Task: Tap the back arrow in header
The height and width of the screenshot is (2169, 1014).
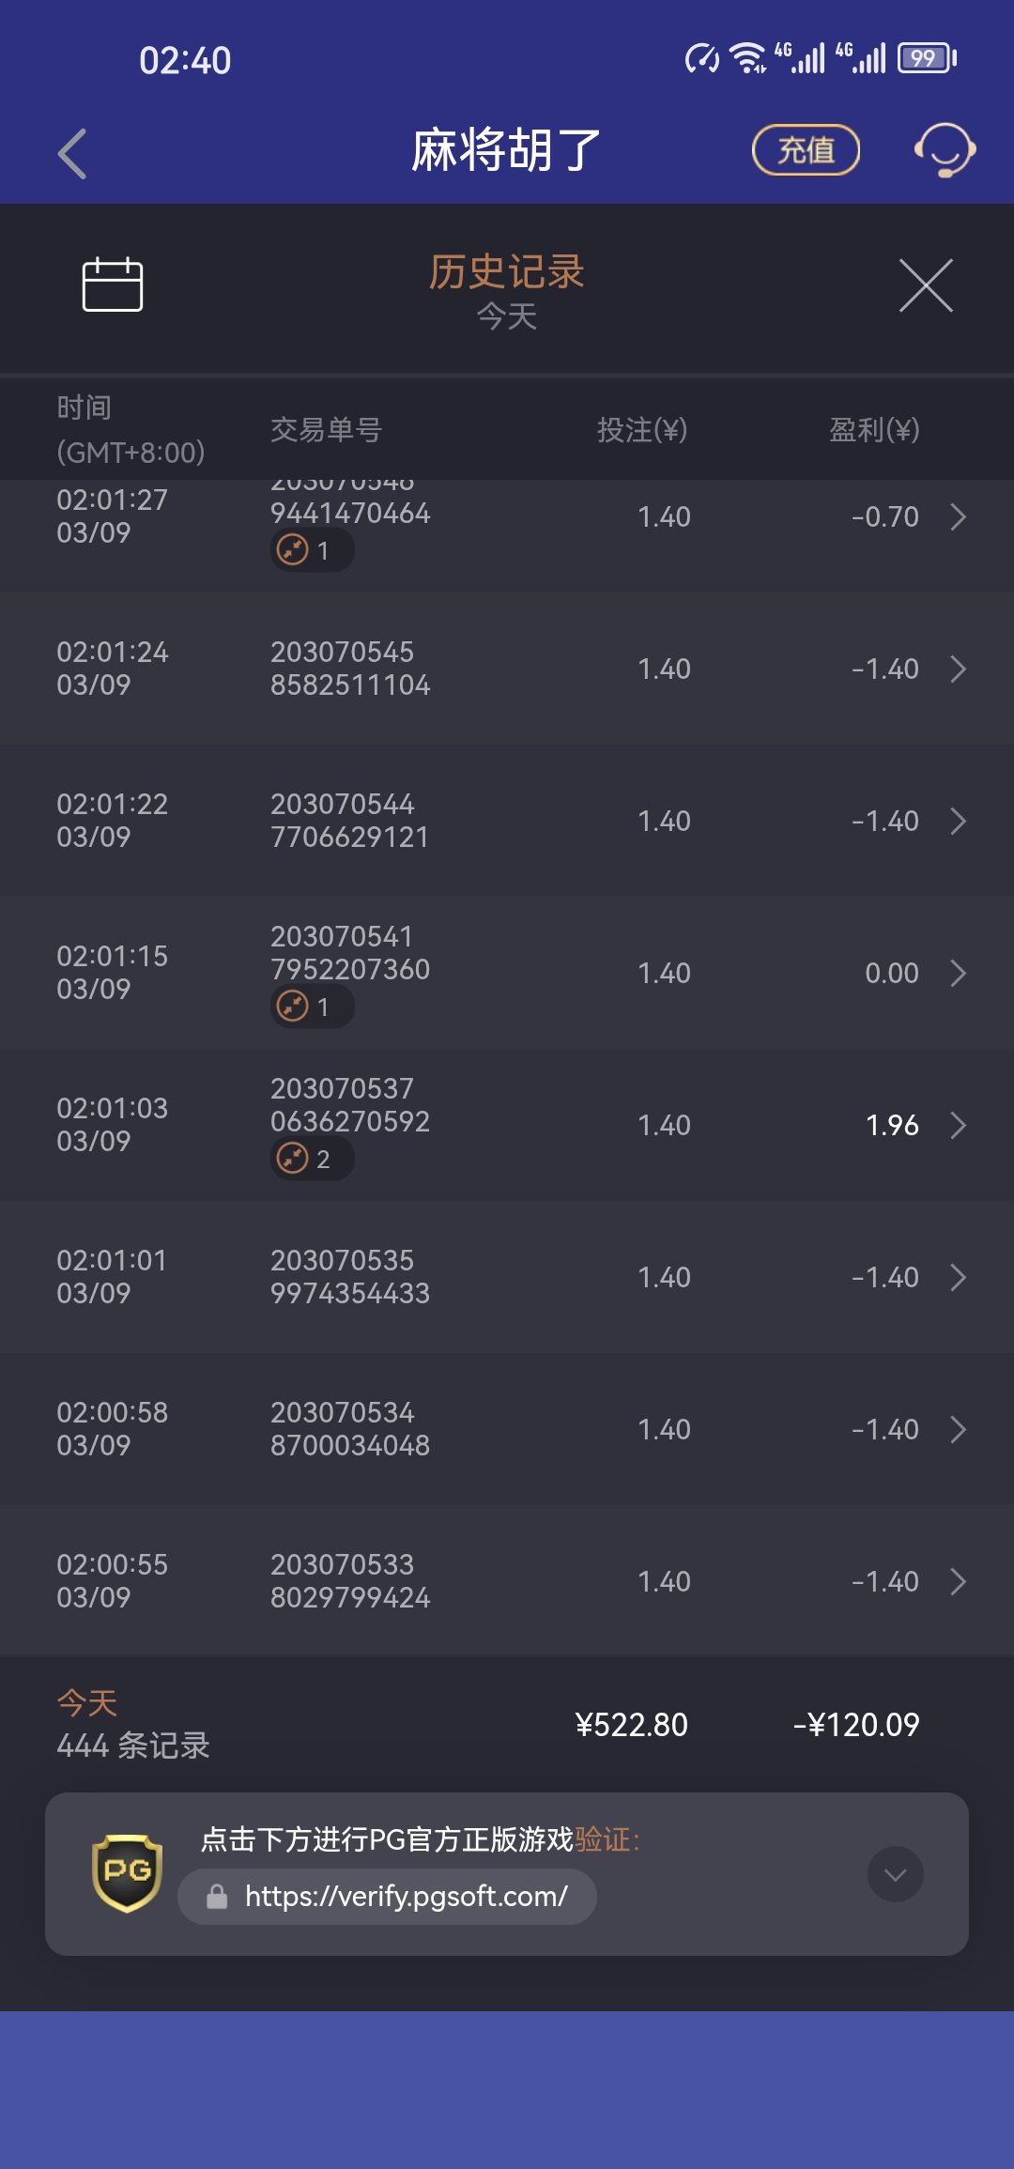Action: coord(72,153)
